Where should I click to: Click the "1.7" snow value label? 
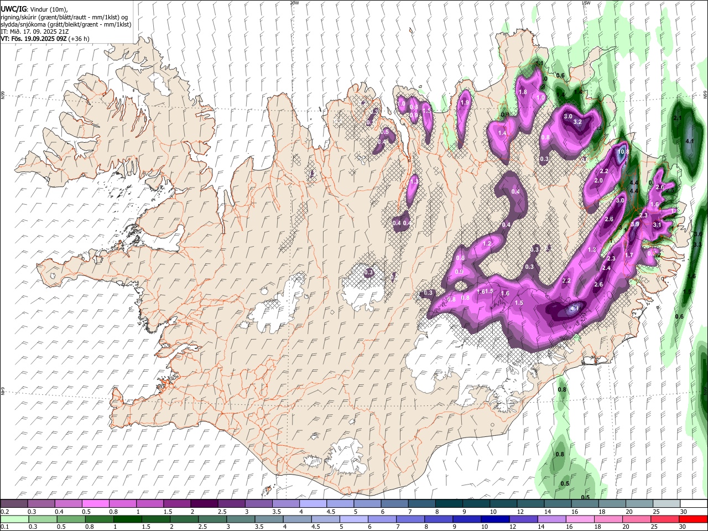coord(629,255)
